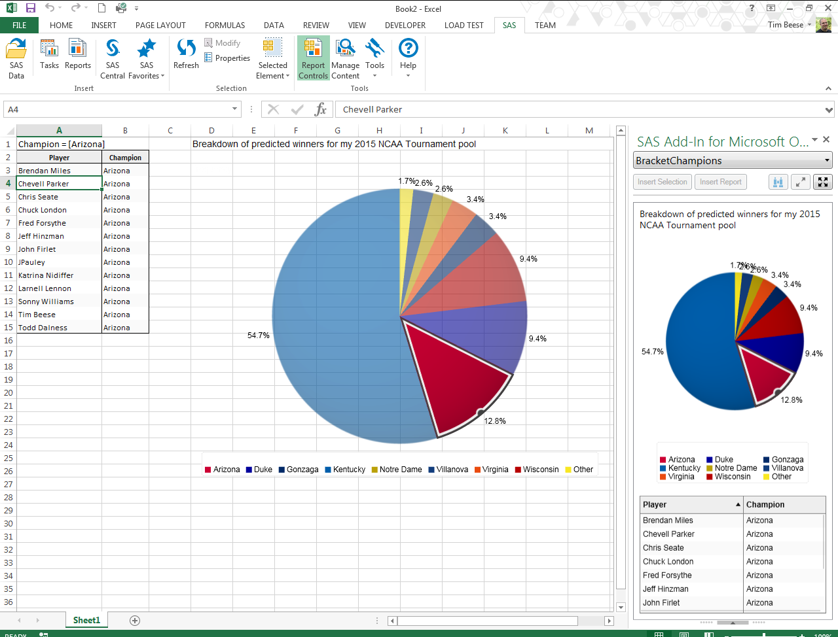838x637 pixels.
Task: Open SAS Help question mark icon
Action: tap(408, 48)
